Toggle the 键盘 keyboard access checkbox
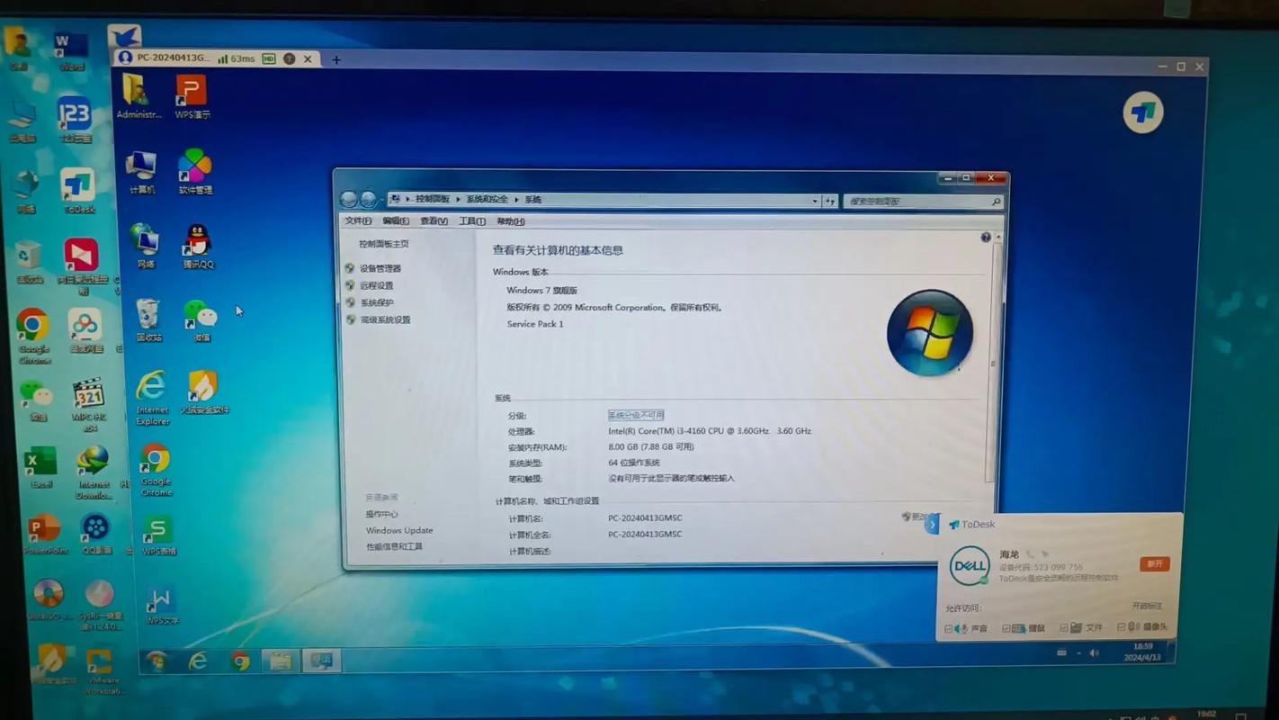1279x720 pixels. (x=1006, y=628)
